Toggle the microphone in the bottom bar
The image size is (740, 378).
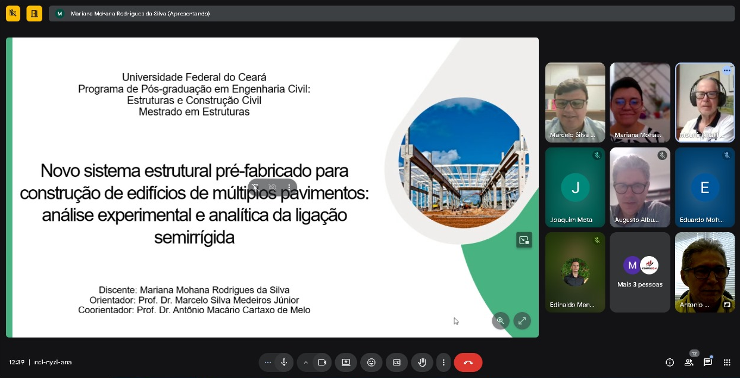(x=284, y=362)
